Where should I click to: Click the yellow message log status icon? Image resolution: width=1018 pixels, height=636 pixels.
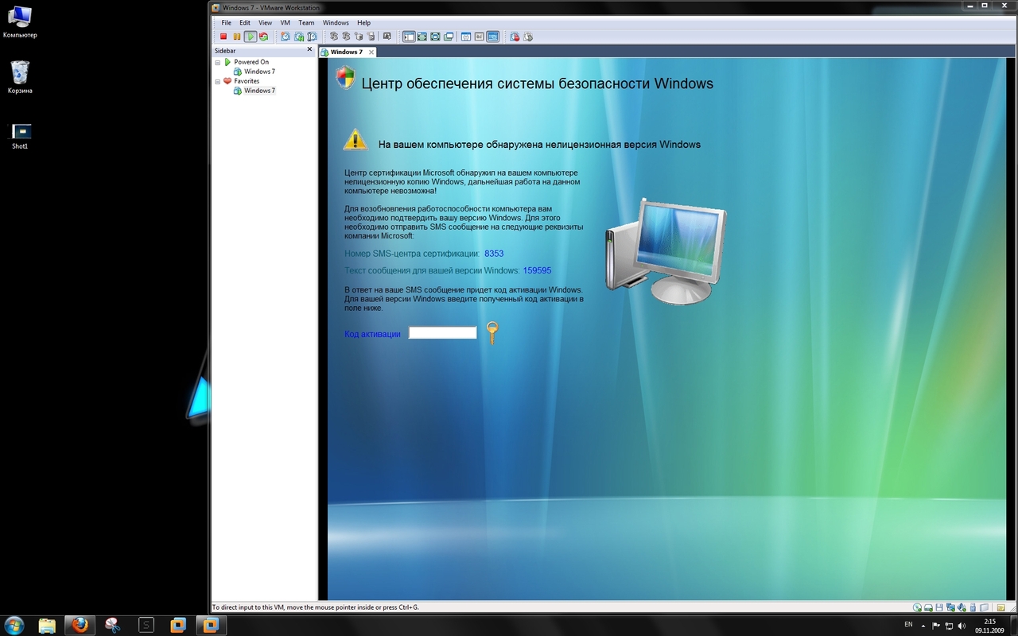(x=1001, y=607)
